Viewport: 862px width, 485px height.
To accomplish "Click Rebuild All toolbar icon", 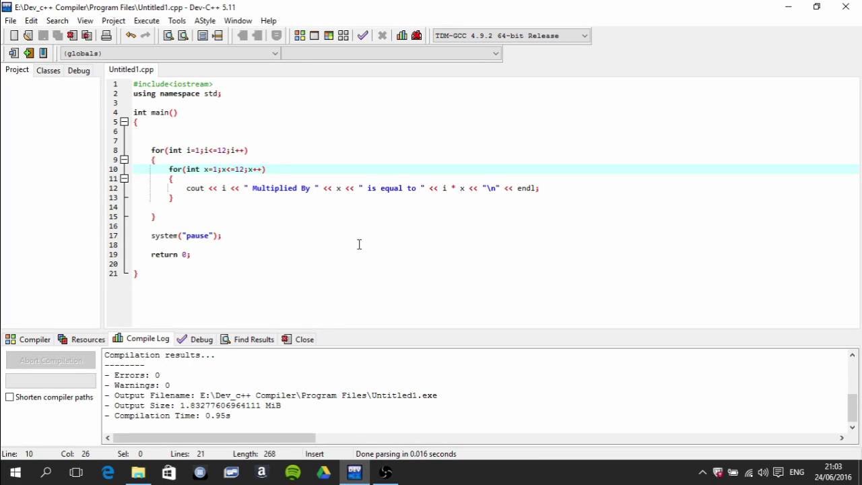I will point(343,36).
